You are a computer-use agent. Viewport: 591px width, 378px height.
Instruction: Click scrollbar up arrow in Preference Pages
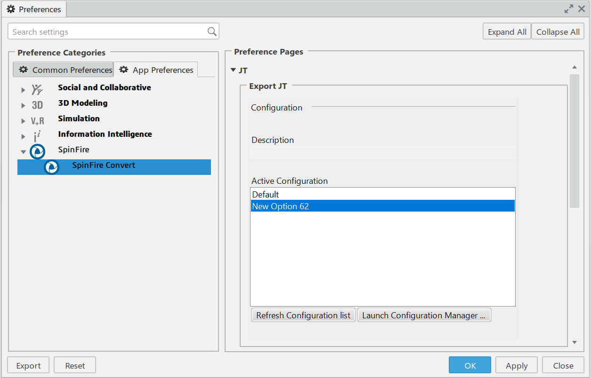click(x=574, y=68)
